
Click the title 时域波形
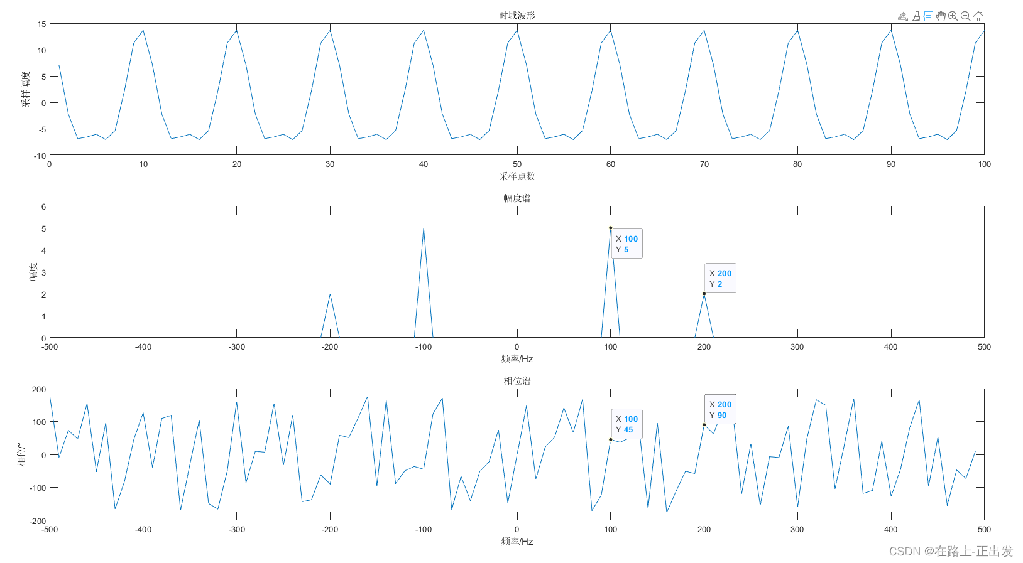(517, 15)
